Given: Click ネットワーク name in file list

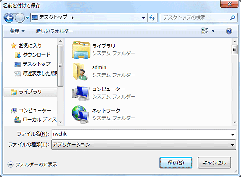Looking at the screenshot, I should [106, 111].
